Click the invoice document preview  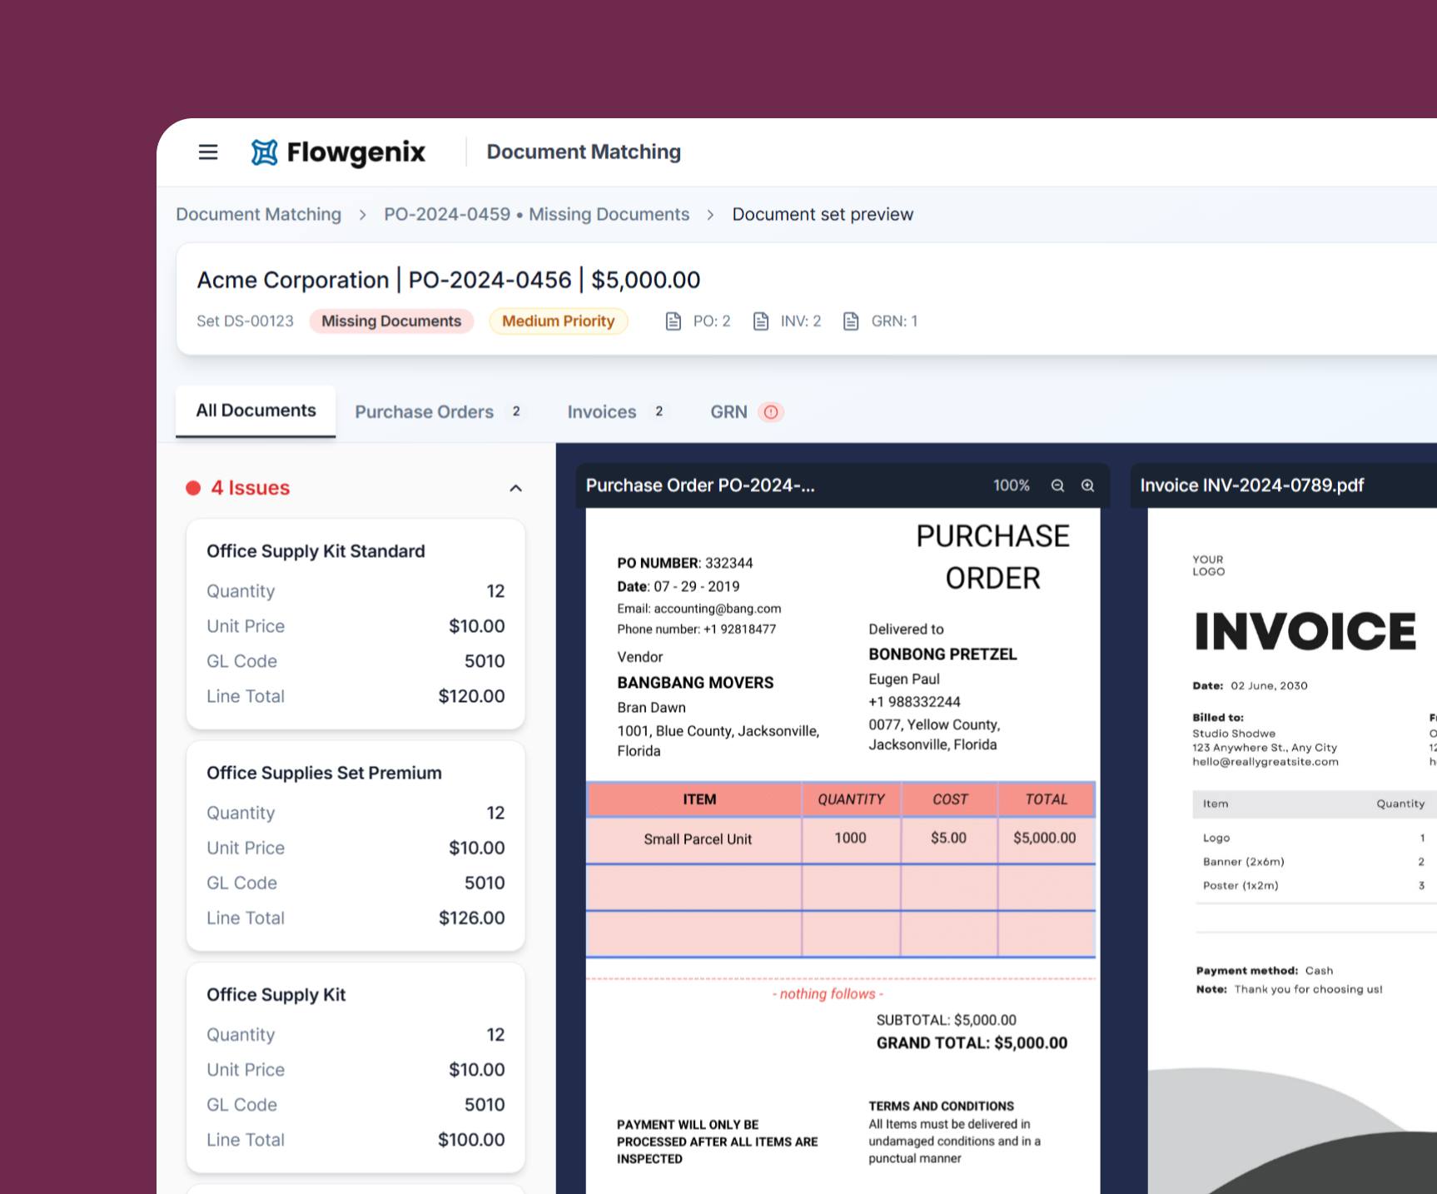click(x=1292, y=851)
